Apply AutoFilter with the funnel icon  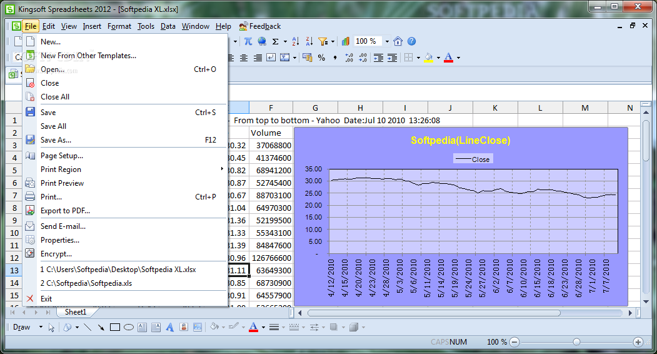click(323, 41)
